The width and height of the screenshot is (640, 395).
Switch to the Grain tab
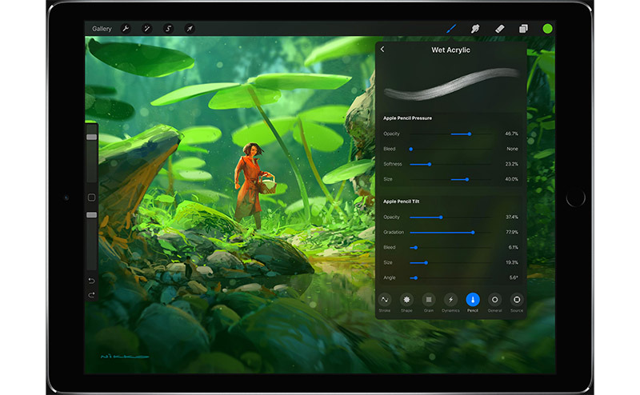pyautogui.click(x=429, y=303)
